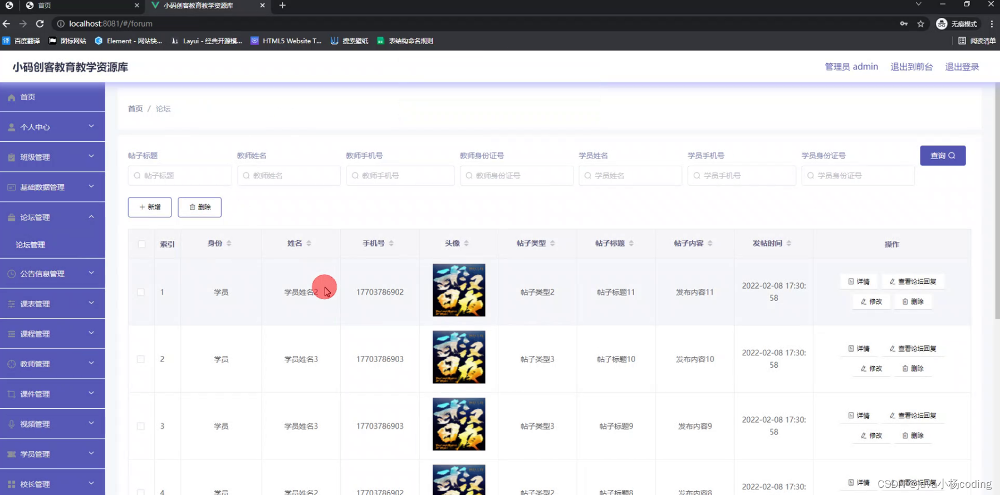This screenshot has height=495, width=1000.
Task: Click 首页 in the breadcrumb
Action: pos(135,108)
